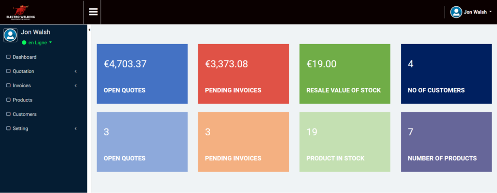Click the sidebar profile avatar
Screen dimensions: 497x193
(10, 35)
